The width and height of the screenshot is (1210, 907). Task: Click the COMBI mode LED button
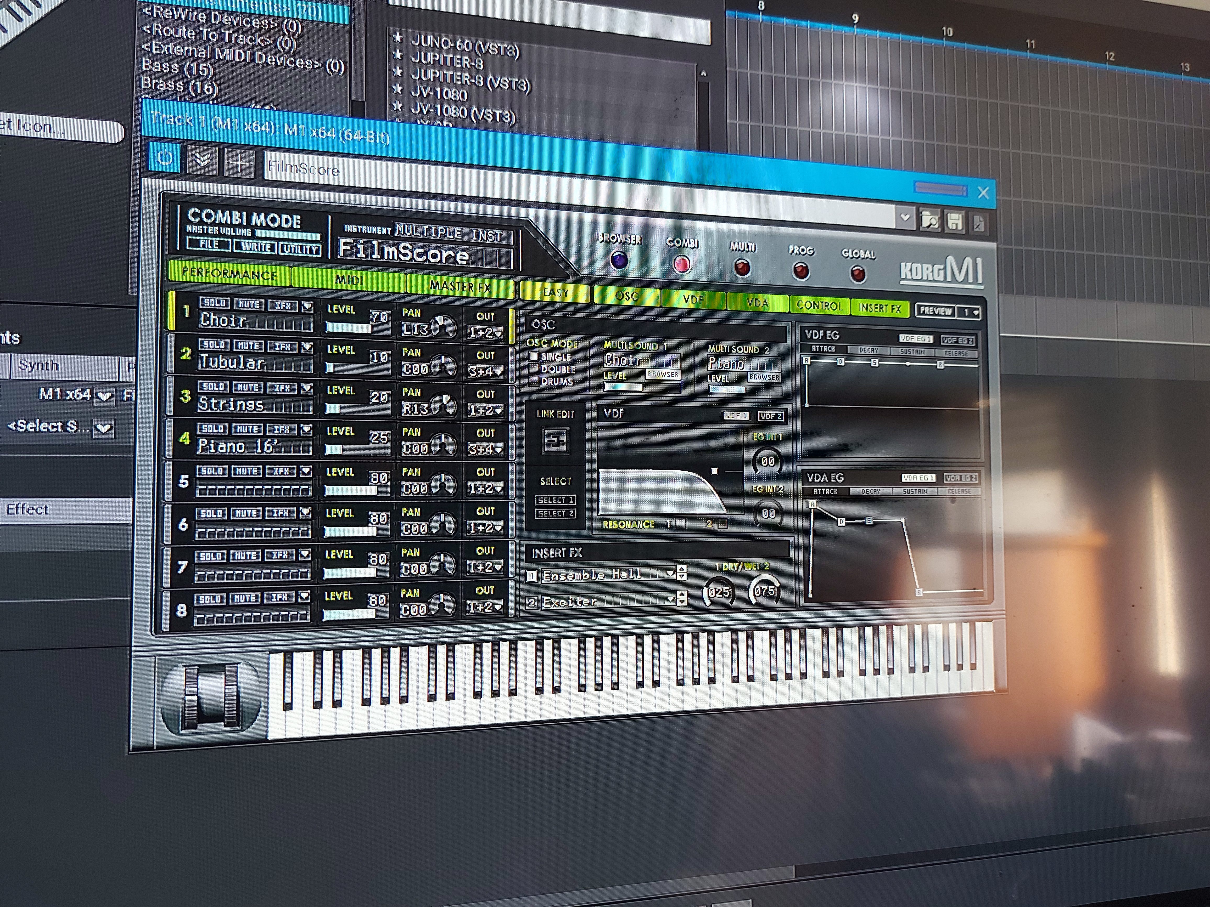coord(682,265)
